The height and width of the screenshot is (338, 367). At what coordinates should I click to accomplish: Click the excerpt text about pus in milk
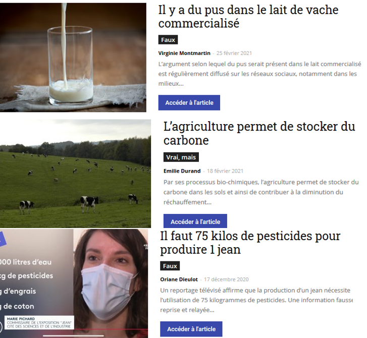coord(260,74)
